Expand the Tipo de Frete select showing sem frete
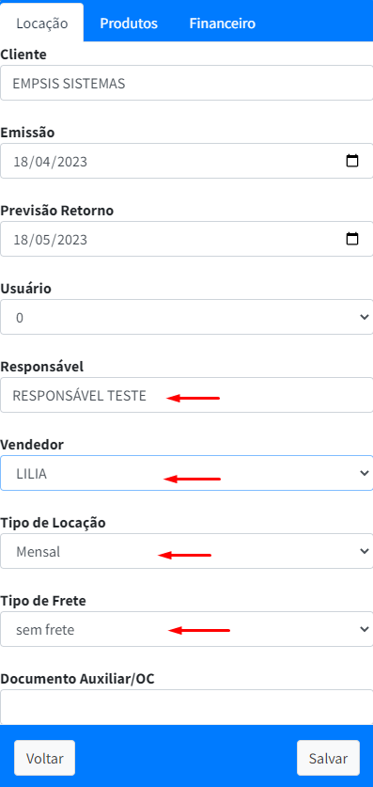The width and height of the screenshot is (373, 787). (186, 629)
